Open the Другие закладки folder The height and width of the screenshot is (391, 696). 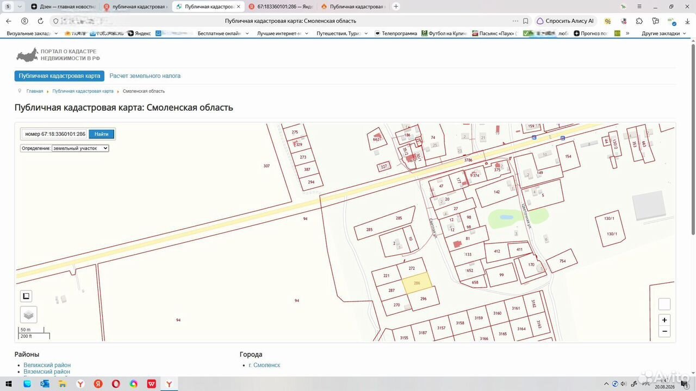[x=664, y=34]
